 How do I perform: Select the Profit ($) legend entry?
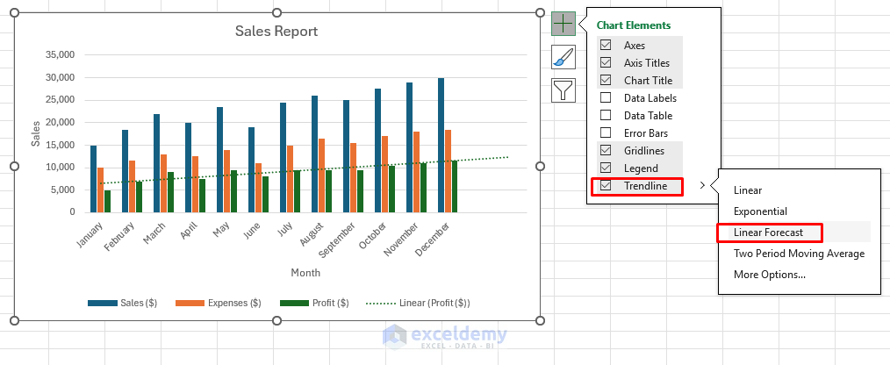314,303
